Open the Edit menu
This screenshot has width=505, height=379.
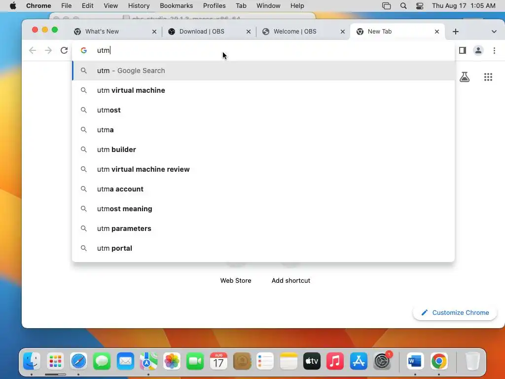(87, 6)
